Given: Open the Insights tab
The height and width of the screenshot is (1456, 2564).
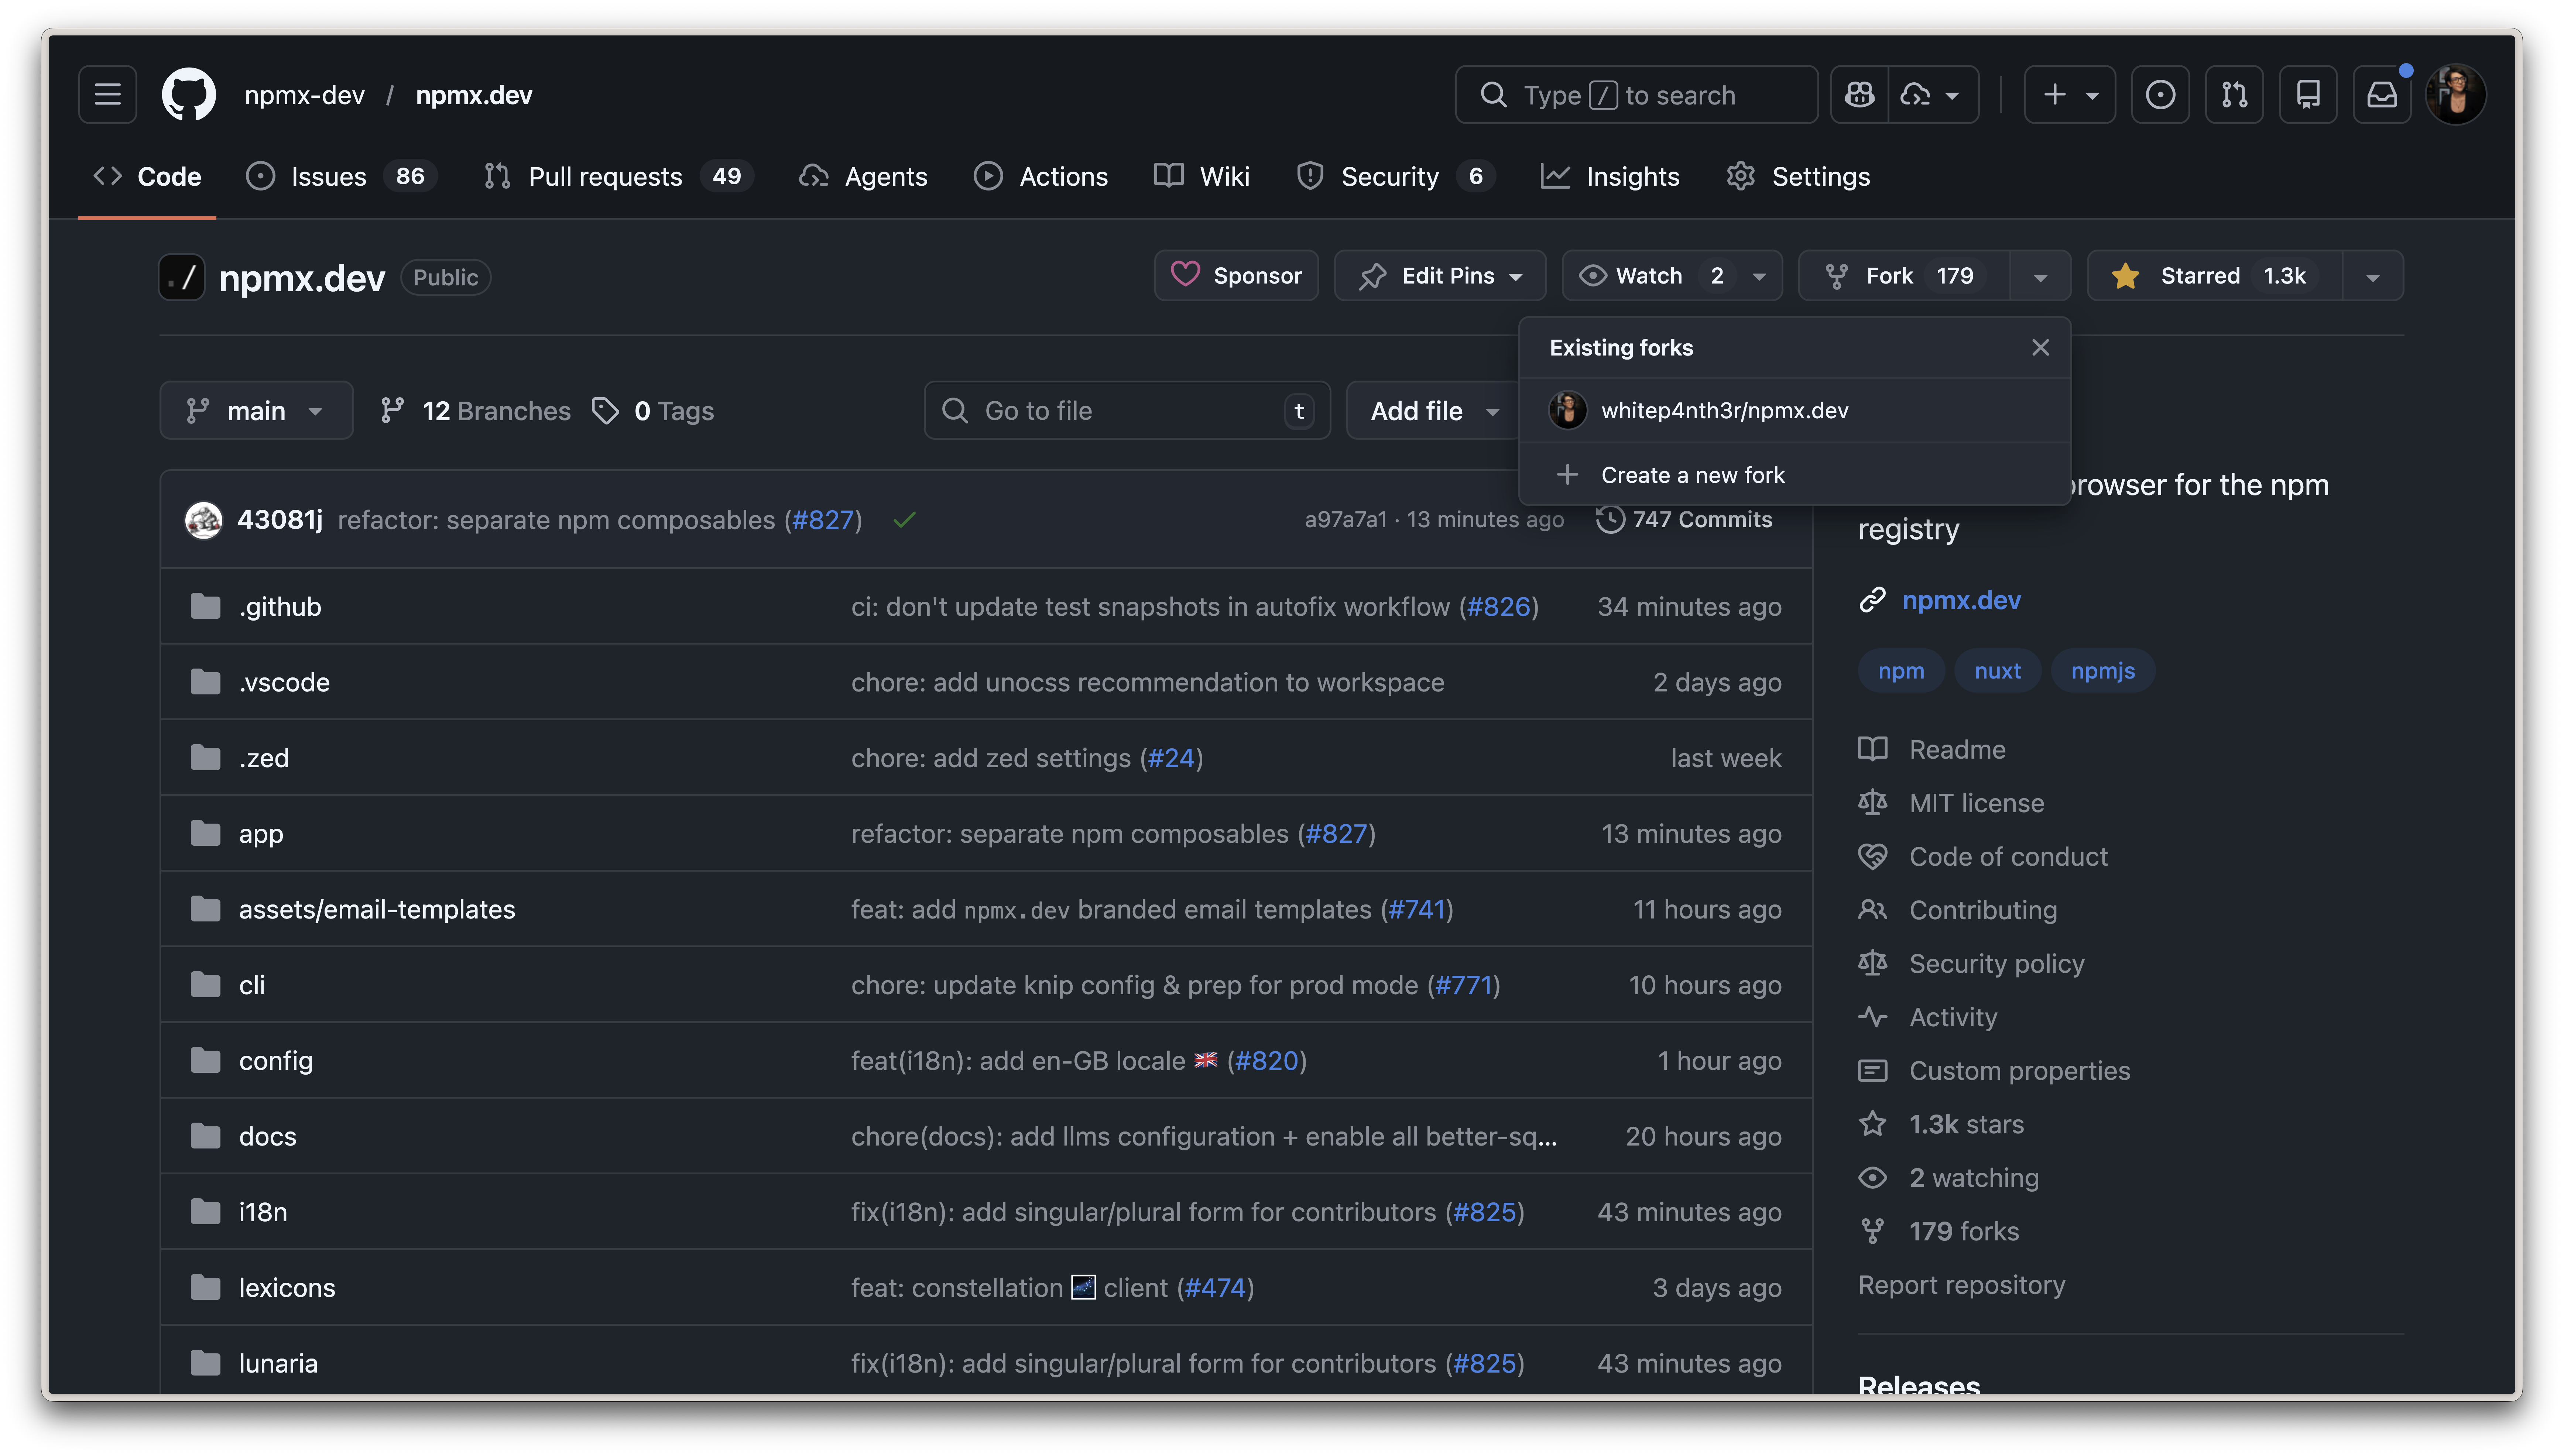Looking at the screenshot, I should point(1634,176).
